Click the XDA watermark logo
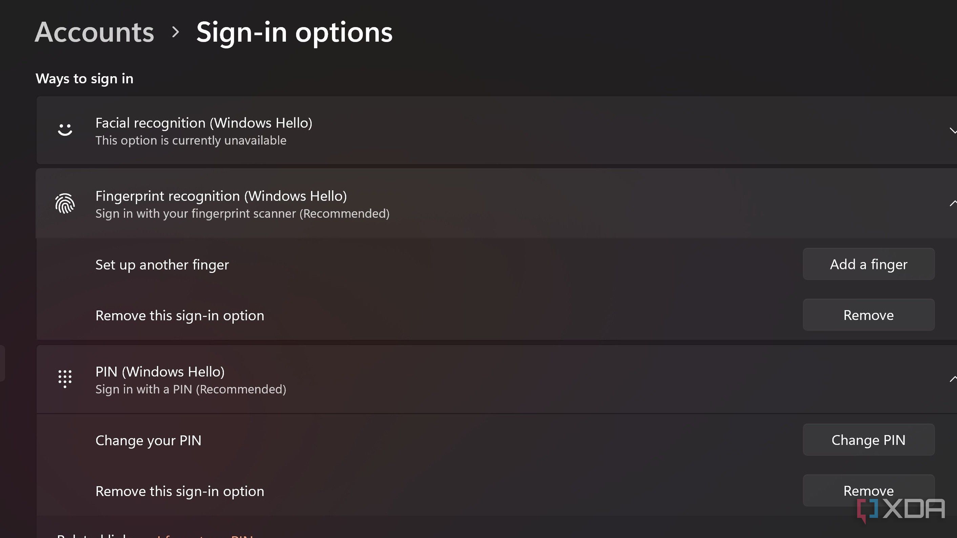957x538 pixels. click(901, 510)
